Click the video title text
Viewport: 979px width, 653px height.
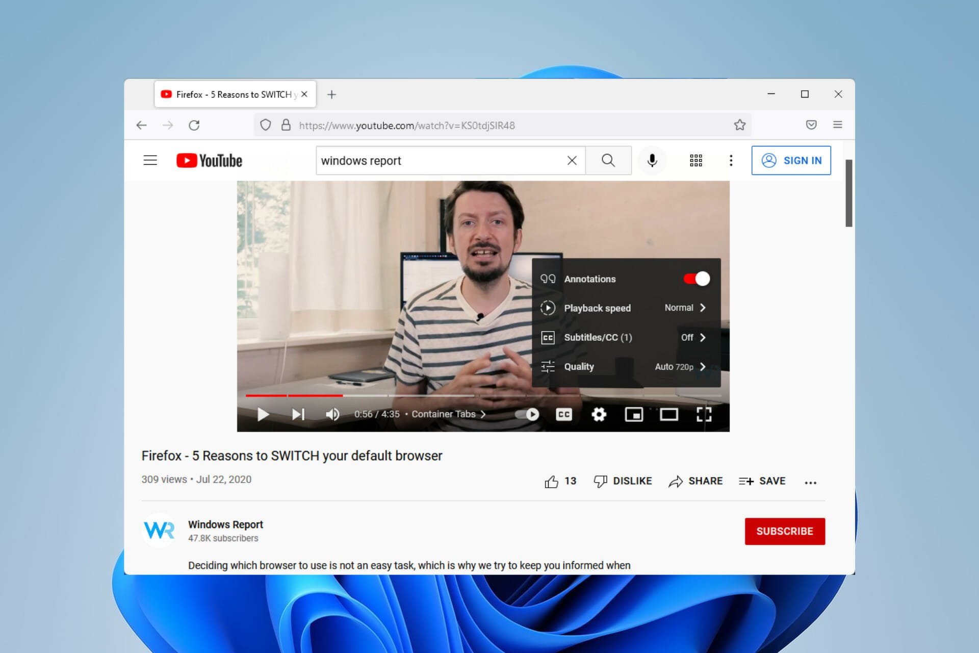(x=292, y=456)
